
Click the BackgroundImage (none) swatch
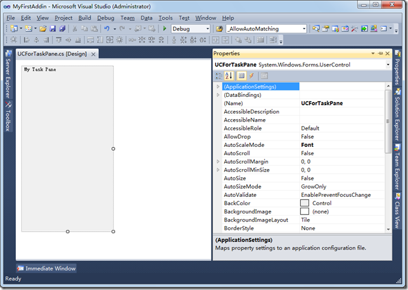[305, 211]
